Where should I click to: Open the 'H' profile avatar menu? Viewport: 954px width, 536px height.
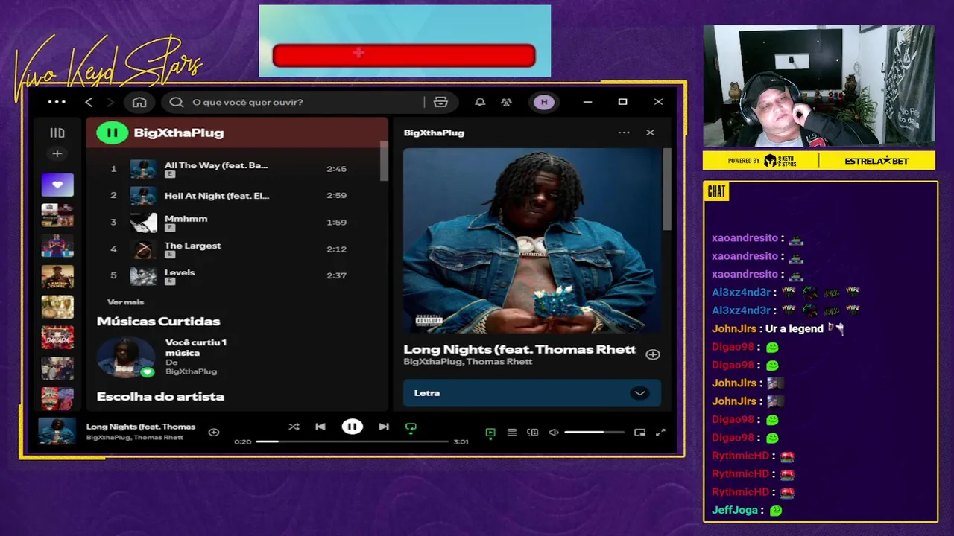pos(544,102)
